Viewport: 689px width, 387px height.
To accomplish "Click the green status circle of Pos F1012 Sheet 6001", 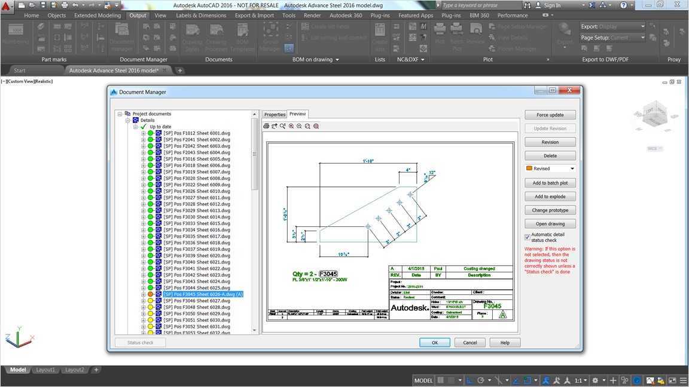I will [x=150, y=133].
